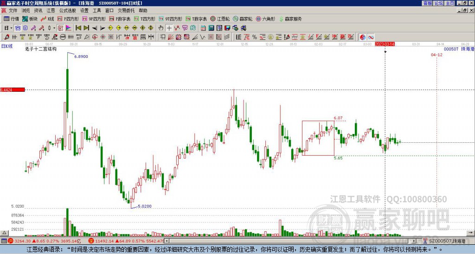This screenshot has width=475, height=254.
Task: Click the floppy disk save icon
Action: pos(227,28)
